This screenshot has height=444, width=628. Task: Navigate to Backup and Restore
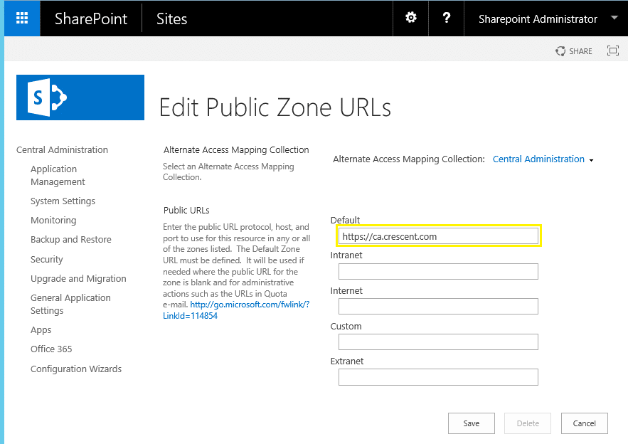pos(70,240)
